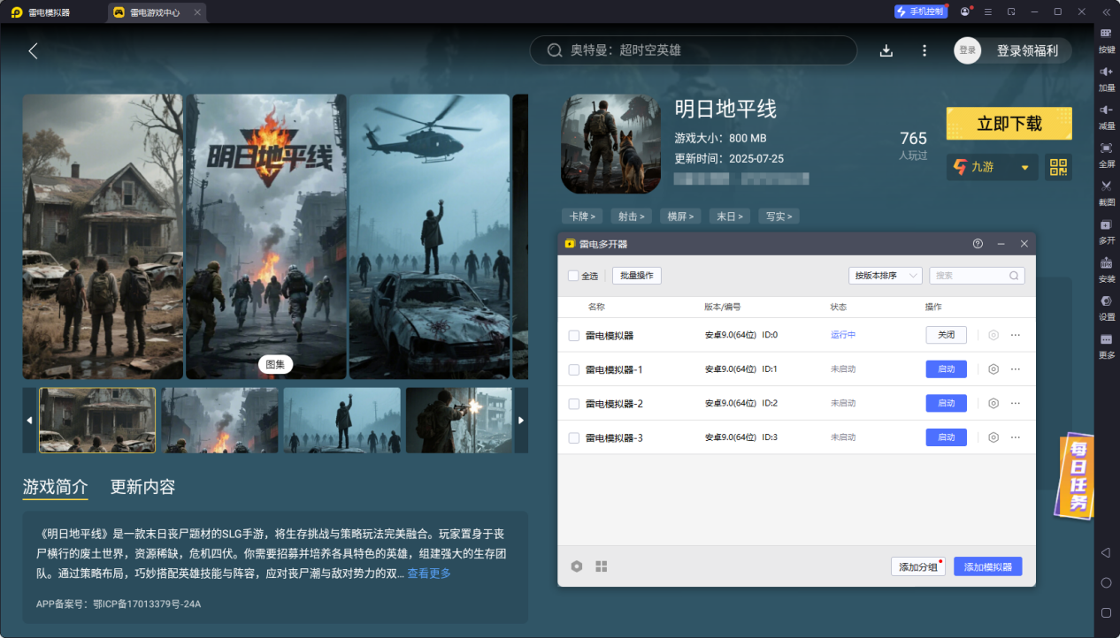
Task: Click the 手机控制 phone control button
Action: 920,11
